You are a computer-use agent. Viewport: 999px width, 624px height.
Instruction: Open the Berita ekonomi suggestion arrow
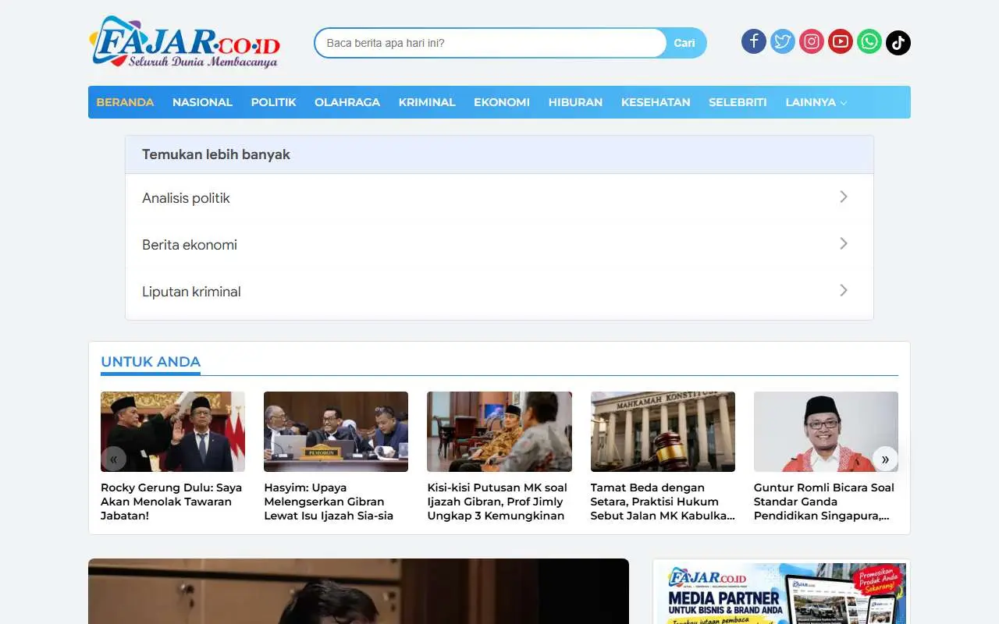point(844,243)
